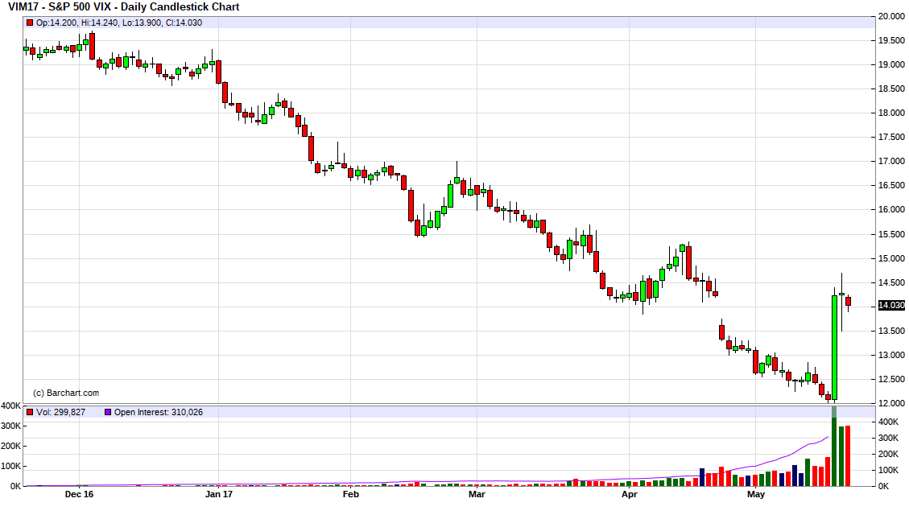Click the red OHLC legend swatch
909x519 pixels.
click(x=30, y=23)
